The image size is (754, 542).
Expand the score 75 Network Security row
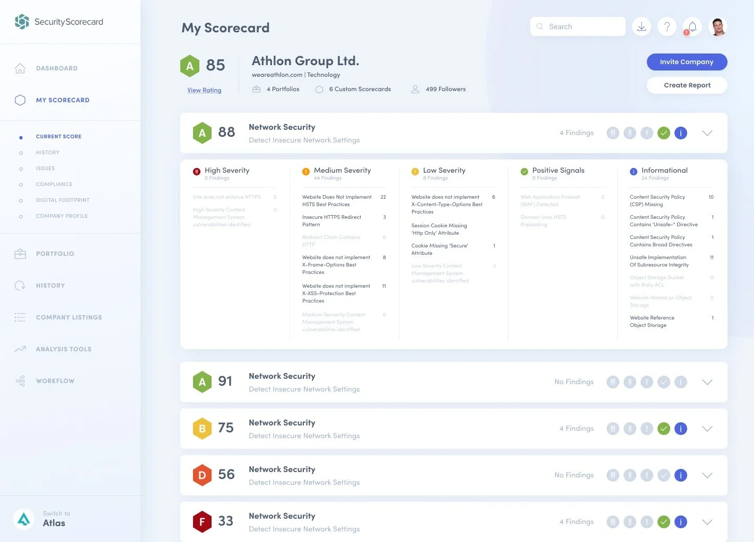[x=707, y=429]
